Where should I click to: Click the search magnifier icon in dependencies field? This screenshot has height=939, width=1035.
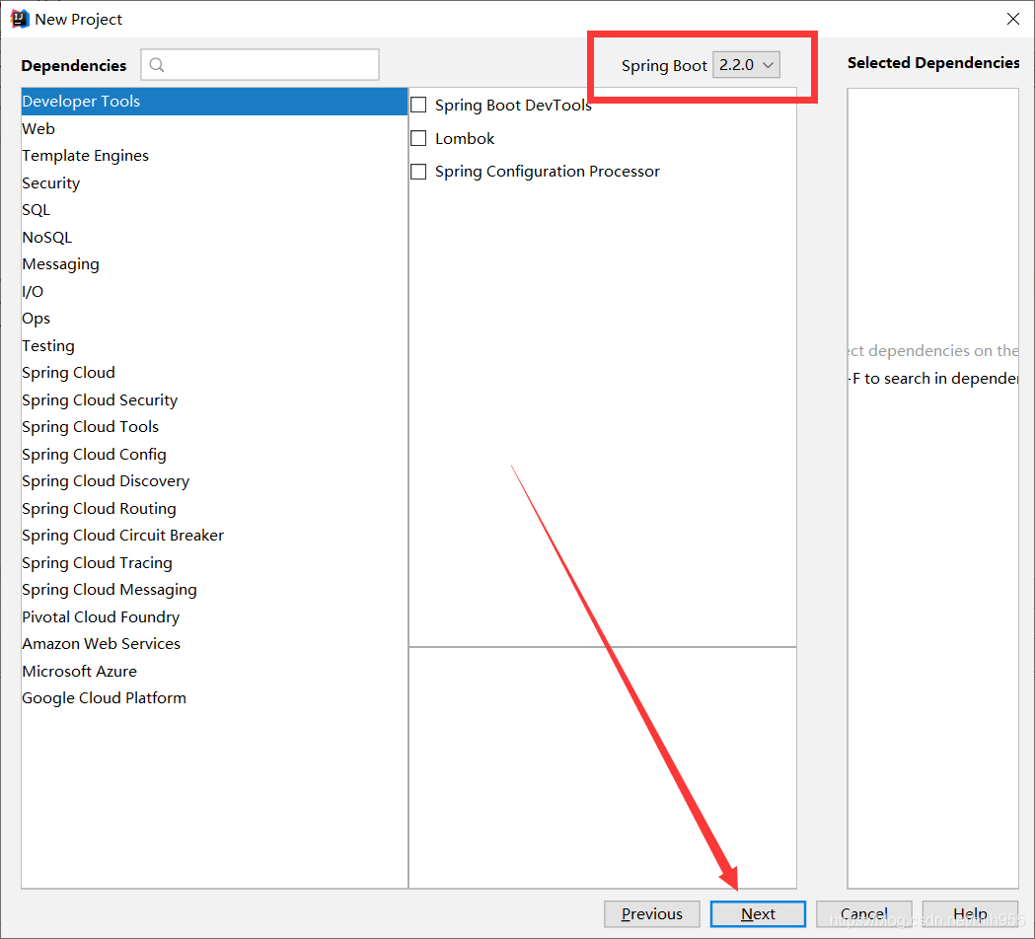coord(157,65)
